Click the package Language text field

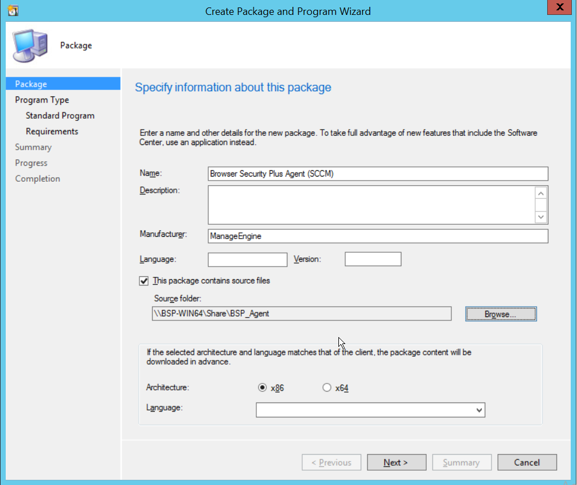(x=247, y=260)
